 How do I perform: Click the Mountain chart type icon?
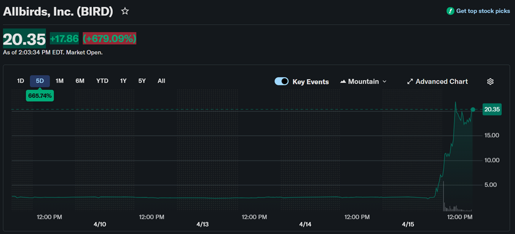343,82
